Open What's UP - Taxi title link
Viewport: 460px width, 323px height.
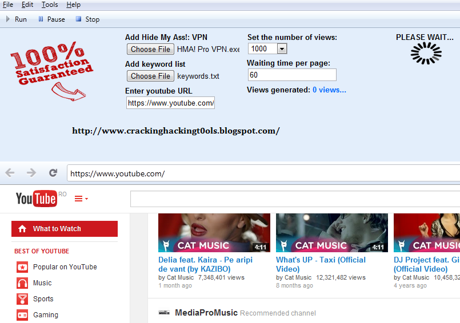[321, 264]
